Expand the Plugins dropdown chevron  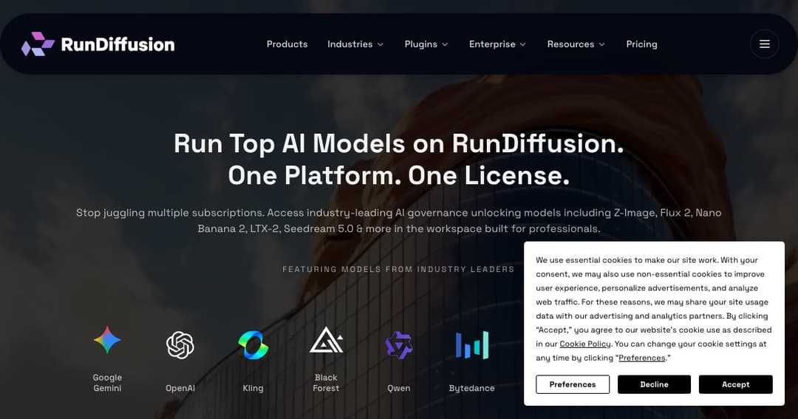coord(445,45)
